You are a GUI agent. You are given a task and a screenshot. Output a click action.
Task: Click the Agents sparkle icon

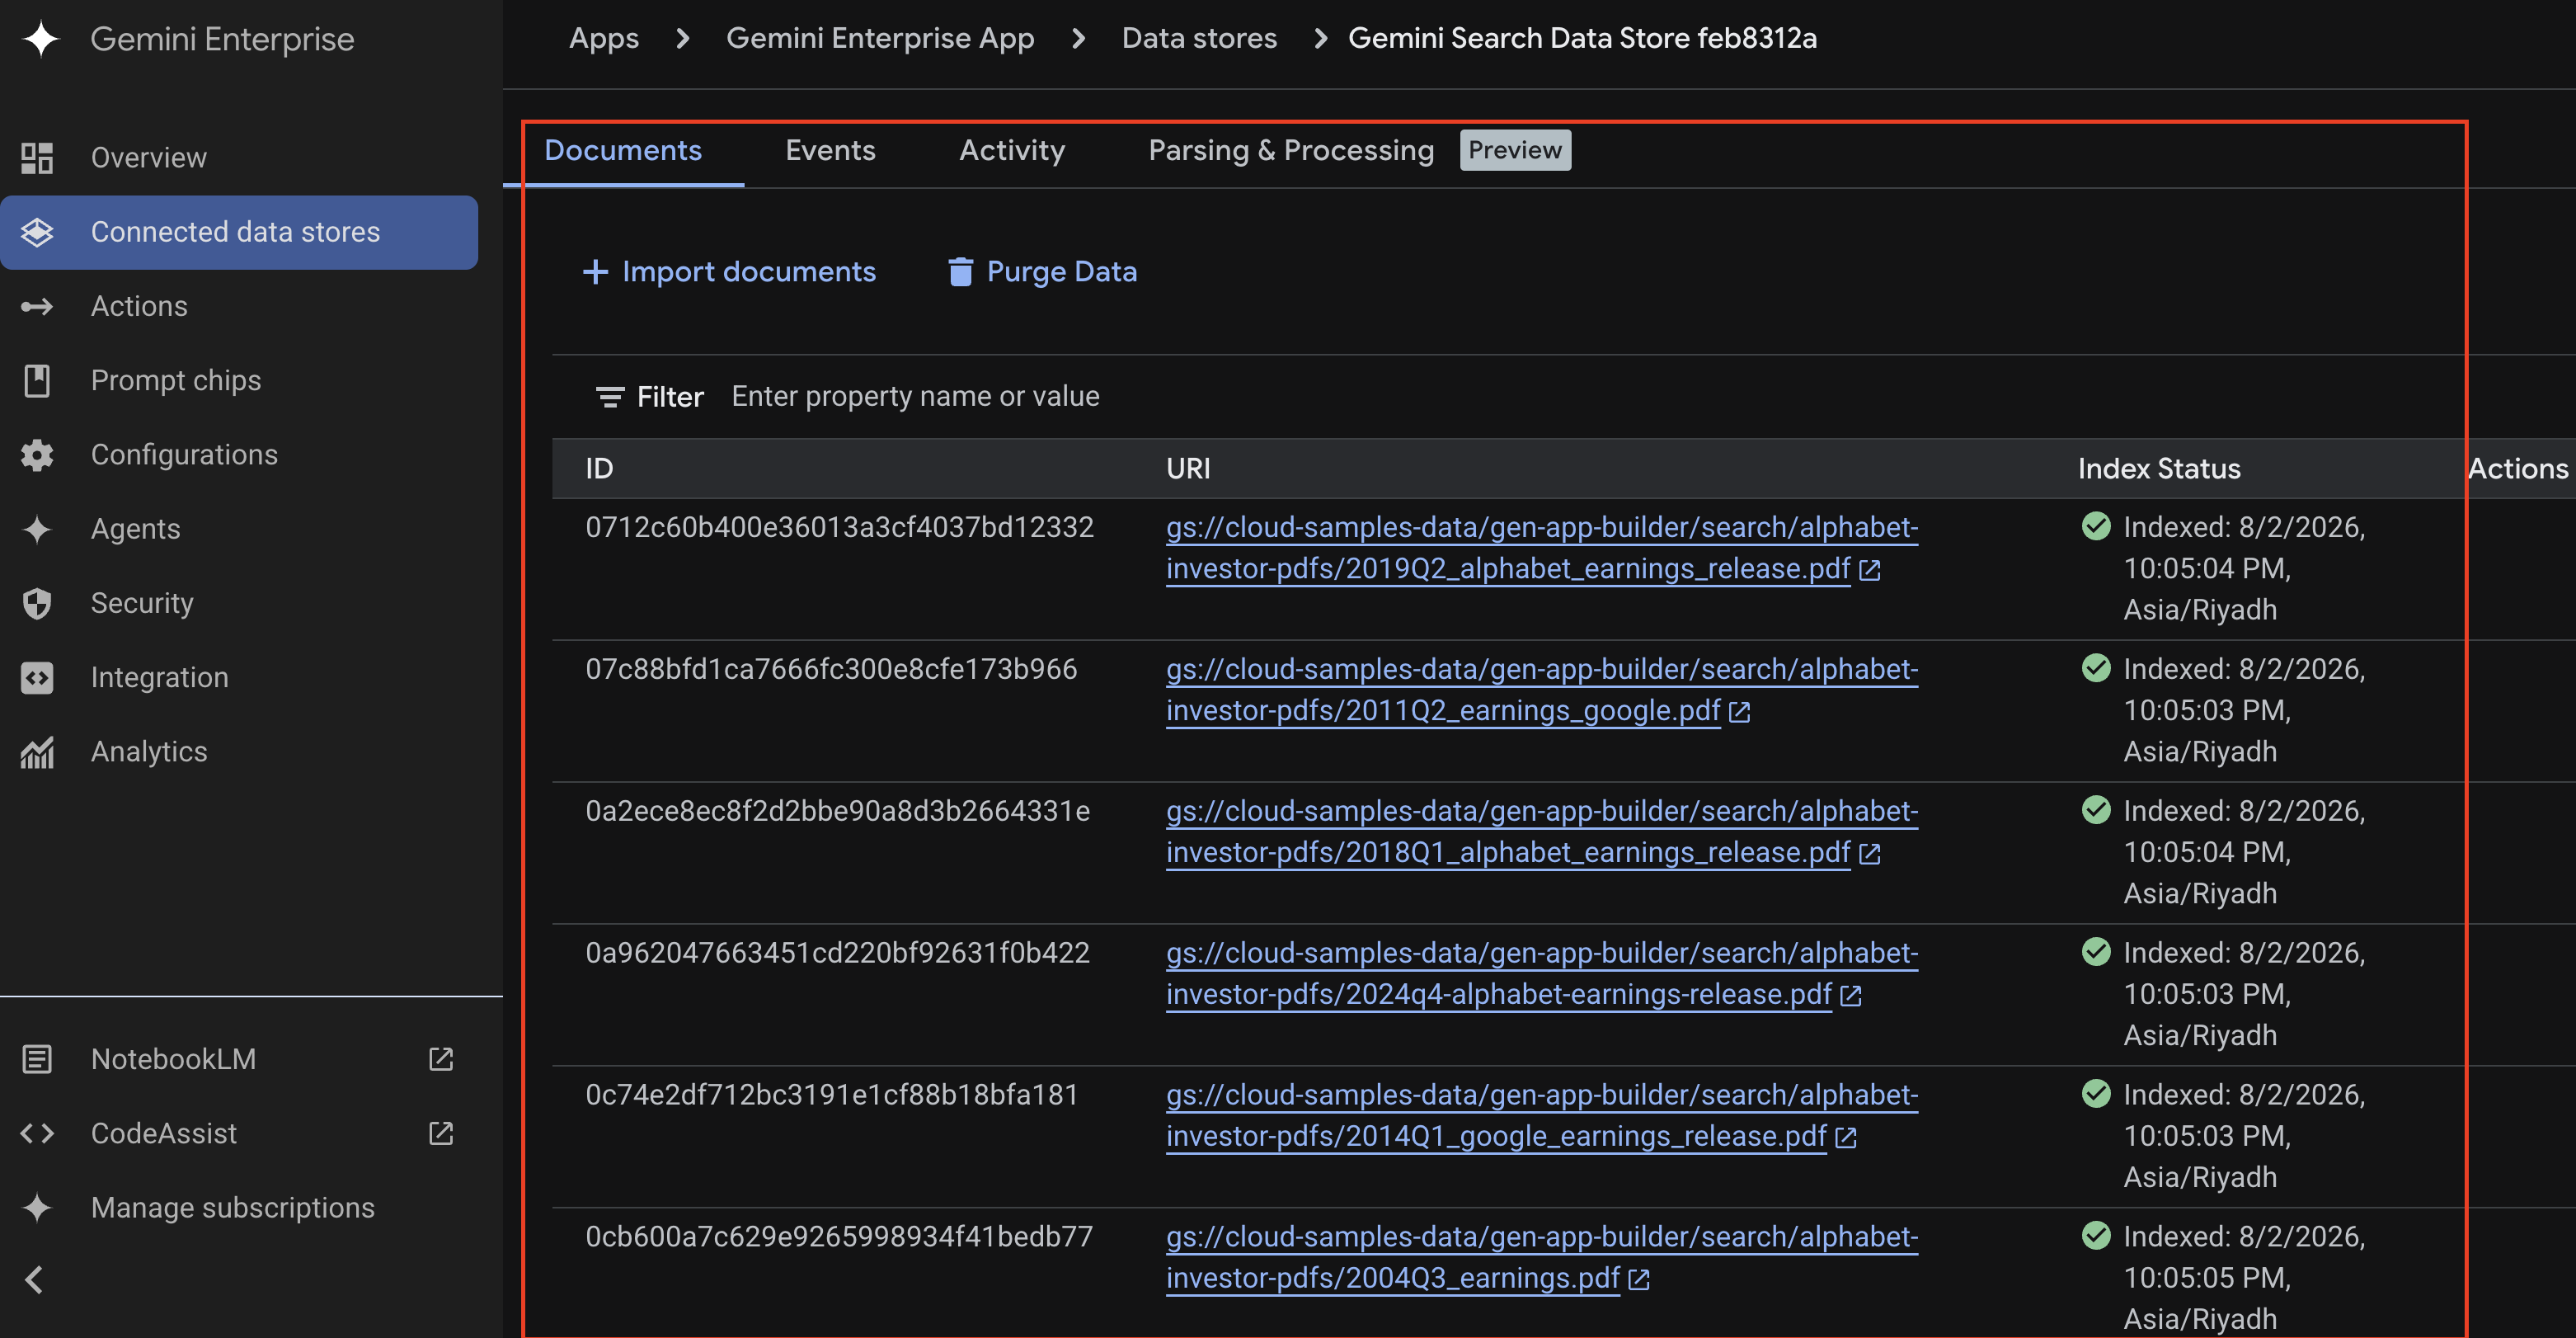pos(37,529)
